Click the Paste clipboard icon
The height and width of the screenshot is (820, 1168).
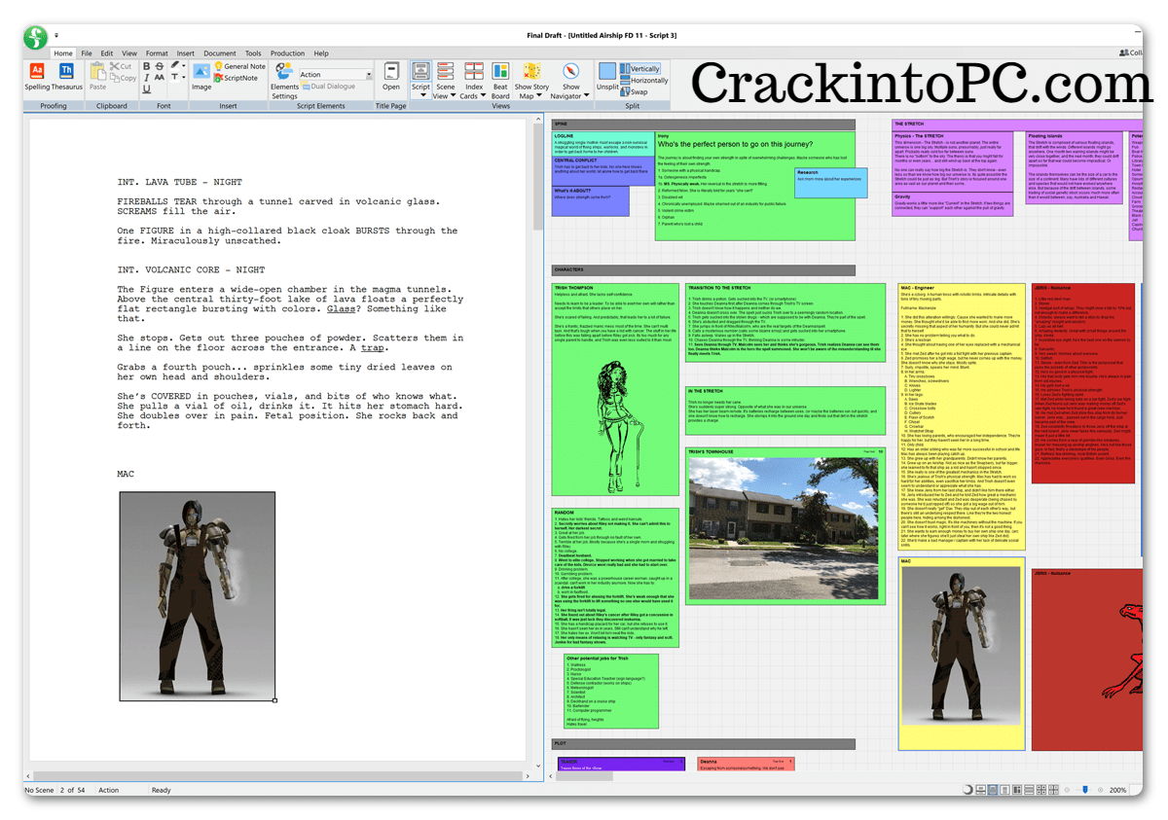tap(97, 72)
